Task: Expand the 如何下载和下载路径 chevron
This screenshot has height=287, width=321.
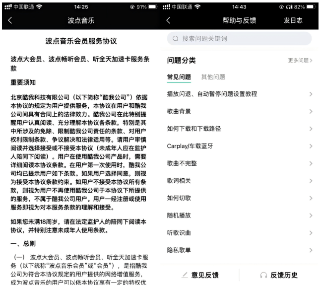Action: click(x=311, y=129)
